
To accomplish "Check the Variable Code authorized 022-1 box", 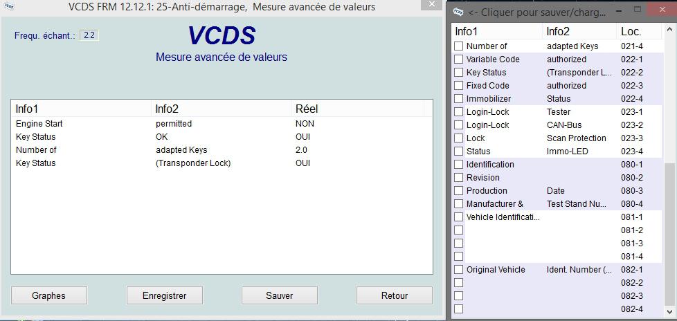I will (x=458, y=59).
